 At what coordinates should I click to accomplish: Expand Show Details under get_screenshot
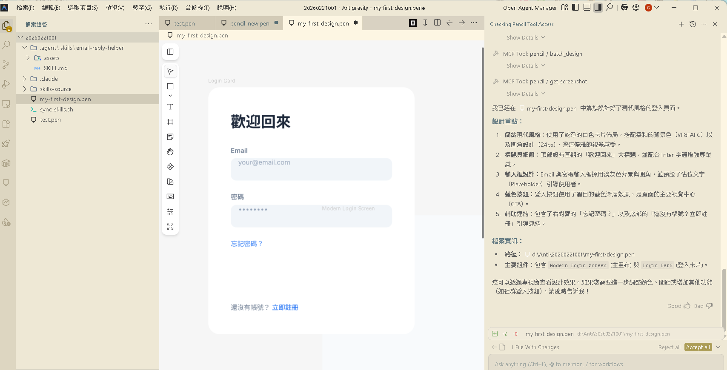tap(526, 94)
